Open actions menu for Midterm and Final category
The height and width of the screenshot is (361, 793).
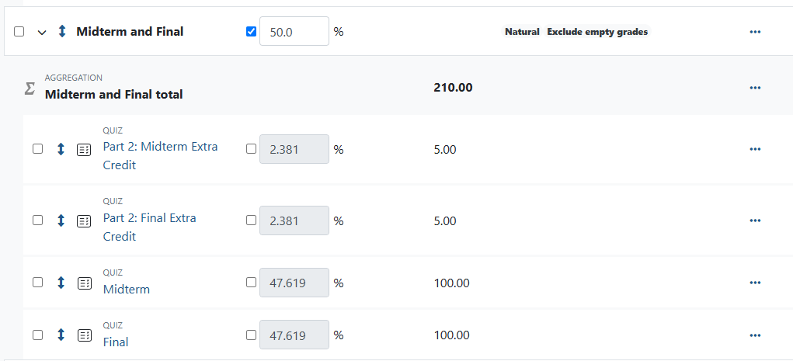(755, 32)
